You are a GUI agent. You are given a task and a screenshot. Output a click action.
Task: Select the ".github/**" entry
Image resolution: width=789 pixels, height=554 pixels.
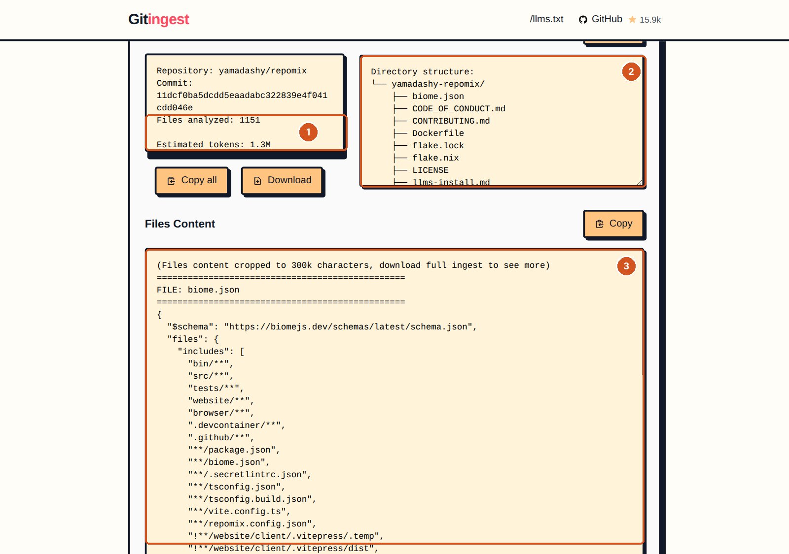click(x=221, y=438)
